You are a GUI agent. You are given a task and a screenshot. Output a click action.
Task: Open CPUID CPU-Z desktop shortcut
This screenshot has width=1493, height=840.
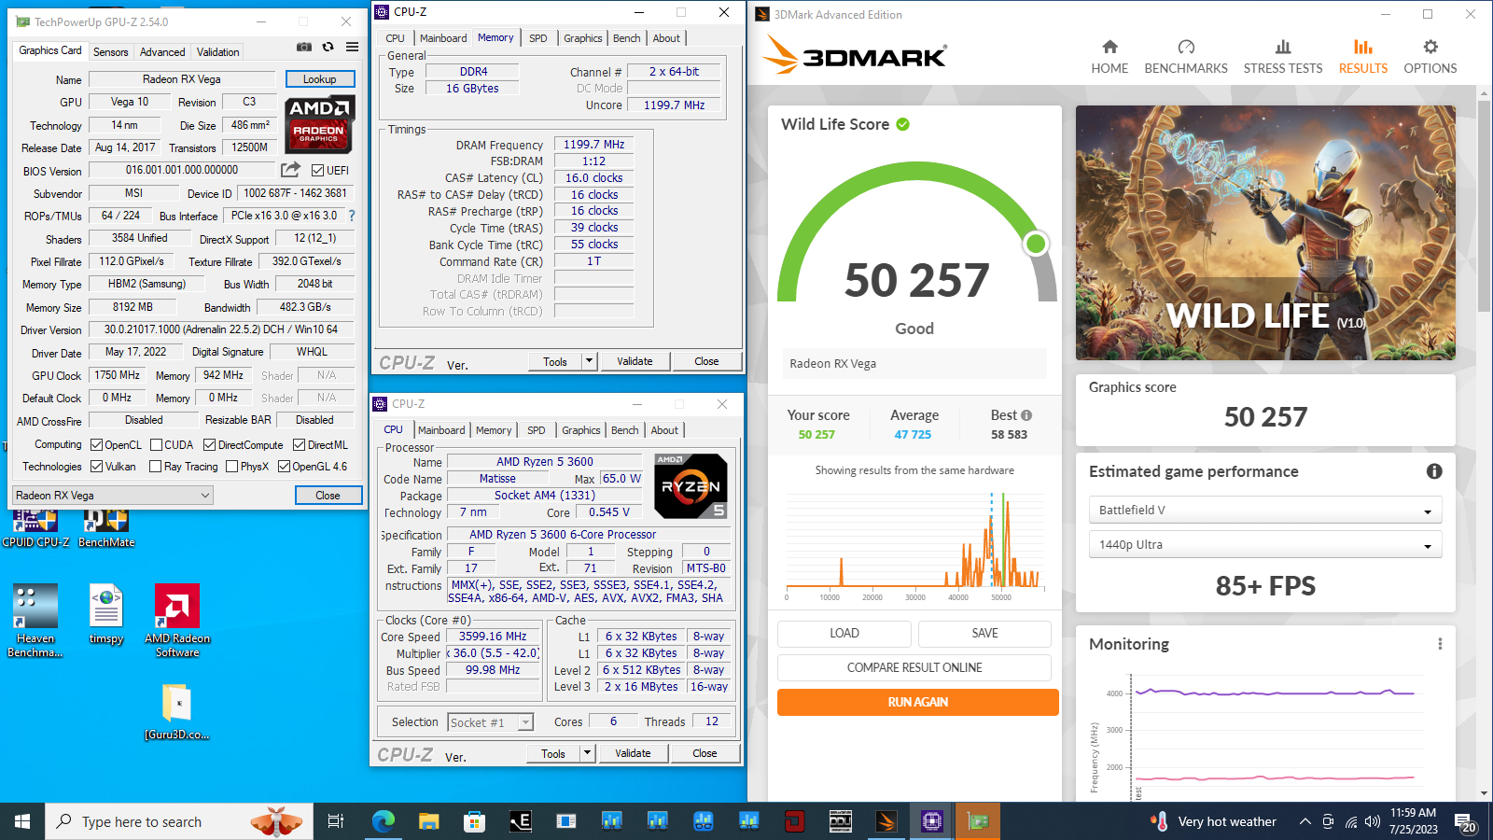pos(35,528)
